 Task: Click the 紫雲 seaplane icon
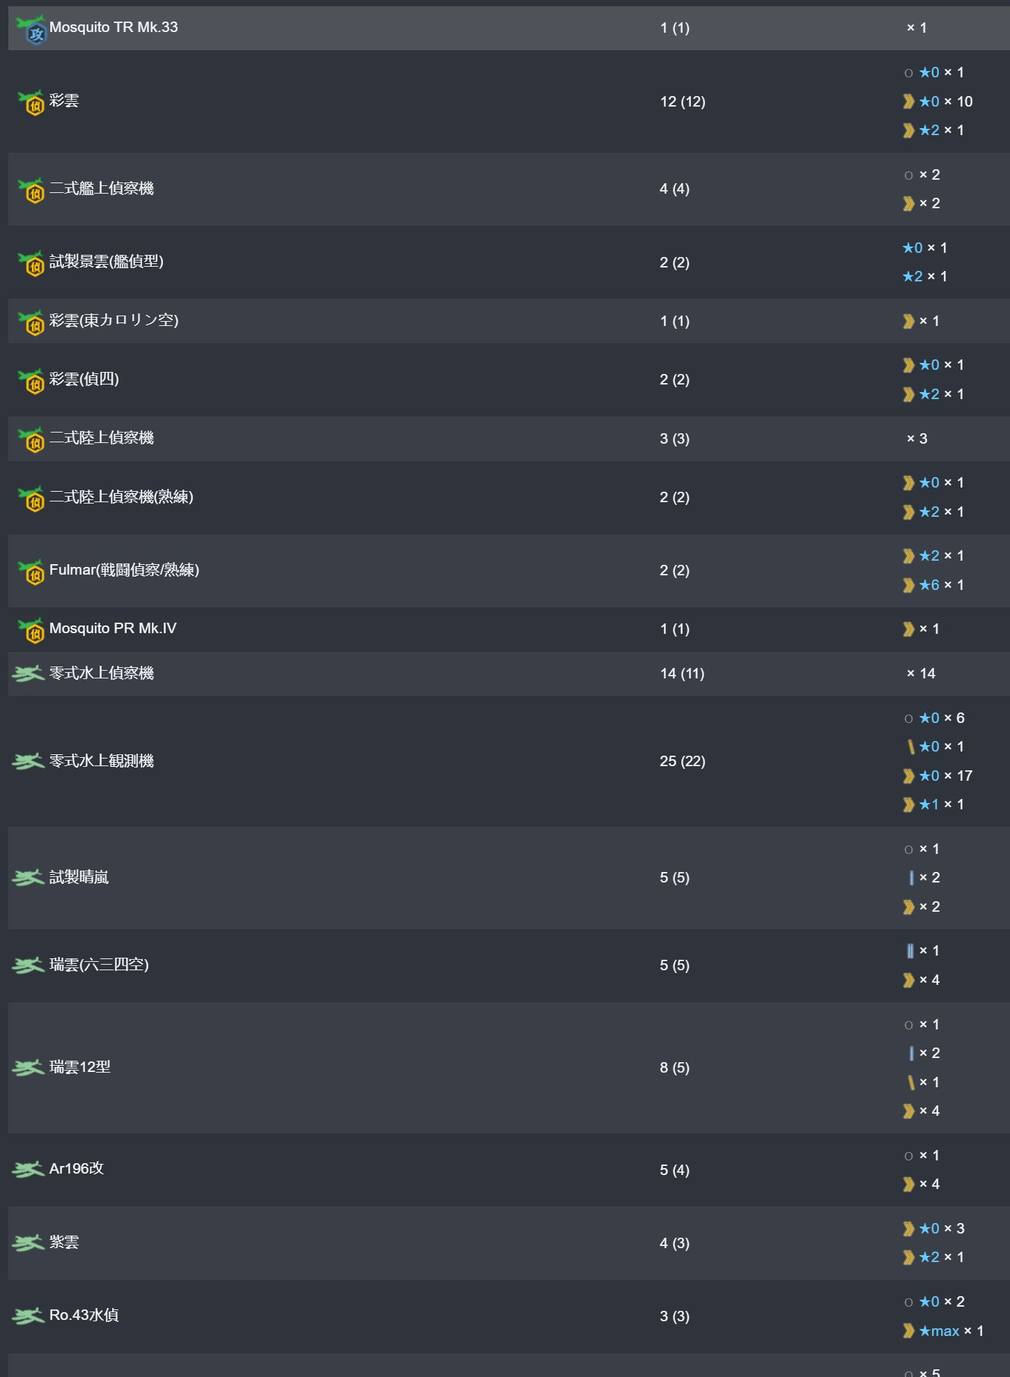(29, 1243)
